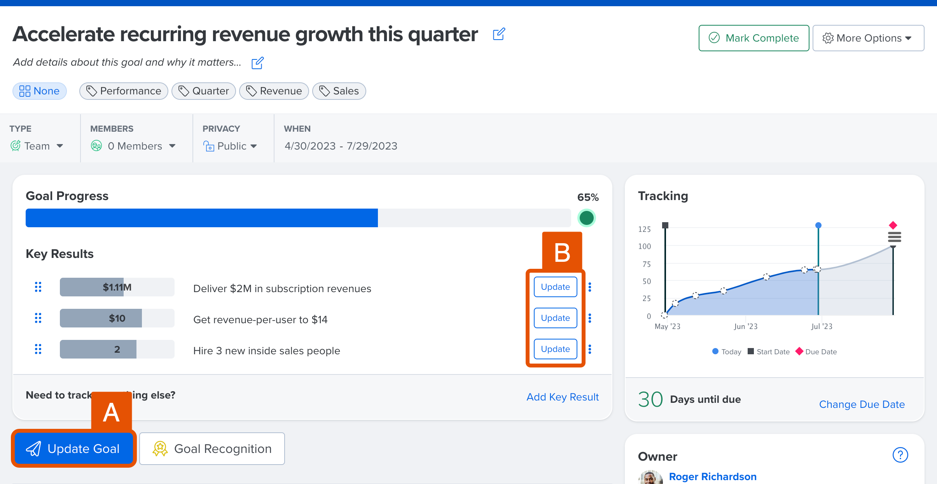Open three-dot menu for revenue-per-user key result
Screen dimensions: 937x484
[590, 318]
